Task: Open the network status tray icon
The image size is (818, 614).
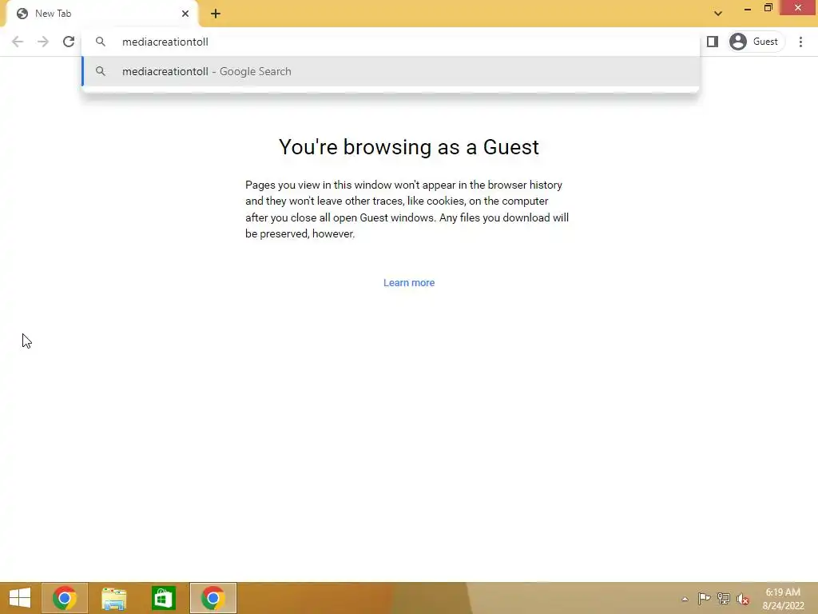Action: click(x=723, y=599)
